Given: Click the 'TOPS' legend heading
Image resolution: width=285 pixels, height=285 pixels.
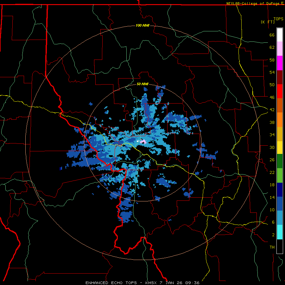Looking at the screenshot, I should click(278, 19).
